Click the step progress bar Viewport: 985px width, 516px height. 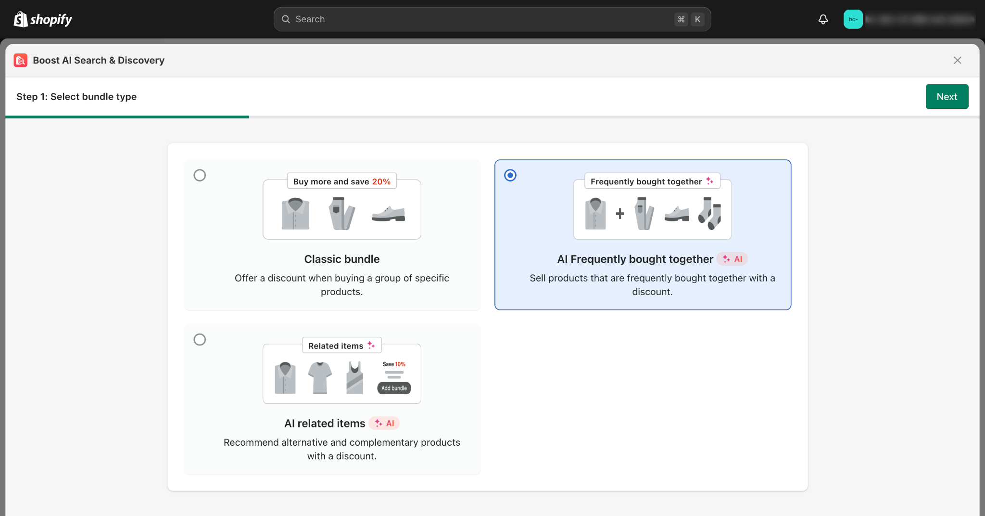[x=492, y=117]
